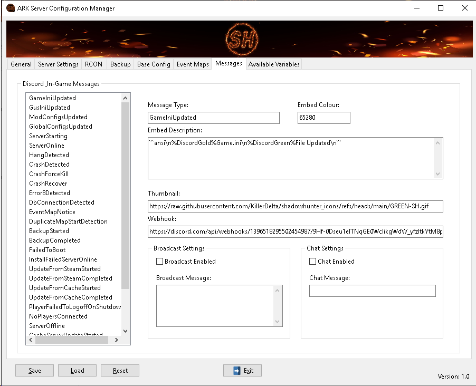Select BackupCompleted message type in list
The height and width of the screenshot is (386, 476).
(x=54, y=240)
